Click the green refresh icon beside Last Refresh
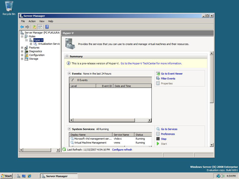 (64, 150)
